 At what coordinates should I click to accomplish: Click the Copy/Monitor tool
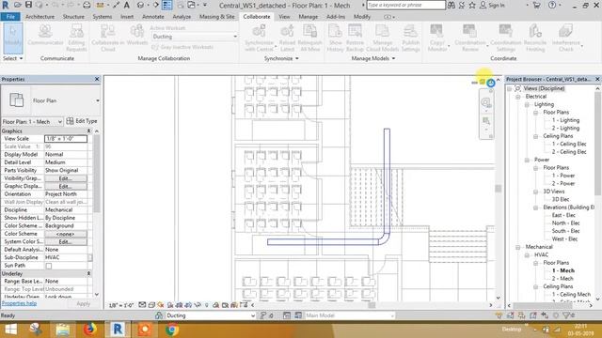436,38
